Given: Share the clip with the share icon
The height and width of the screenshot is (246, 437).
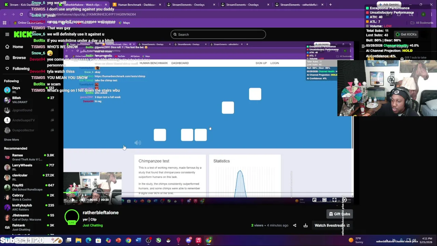Looking at the screenshot, I should tap(295, 225).
